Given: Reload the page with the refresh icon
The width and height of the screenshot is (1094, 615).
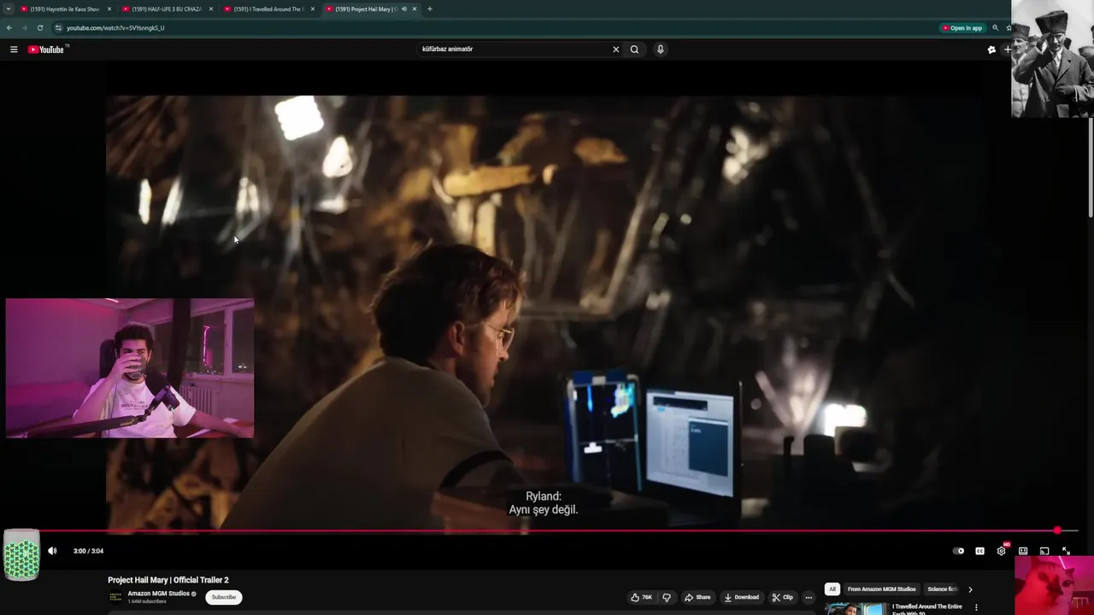Looking at the screenshot, I should pyautogui.click(x=39, y=27).
